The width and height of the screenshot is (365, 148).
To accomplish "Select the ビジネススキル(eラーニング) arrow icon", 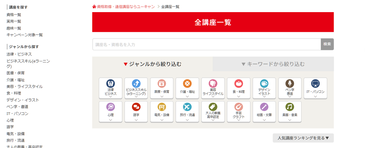I will tap(136, 83).
